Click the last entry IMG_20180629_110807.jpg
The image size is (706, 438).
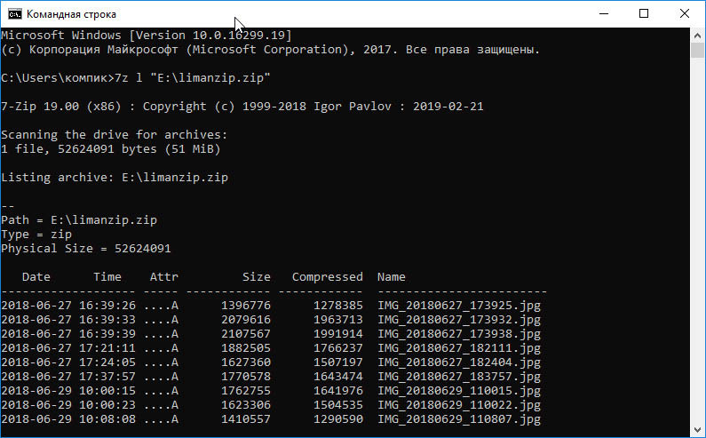[459, 419]
